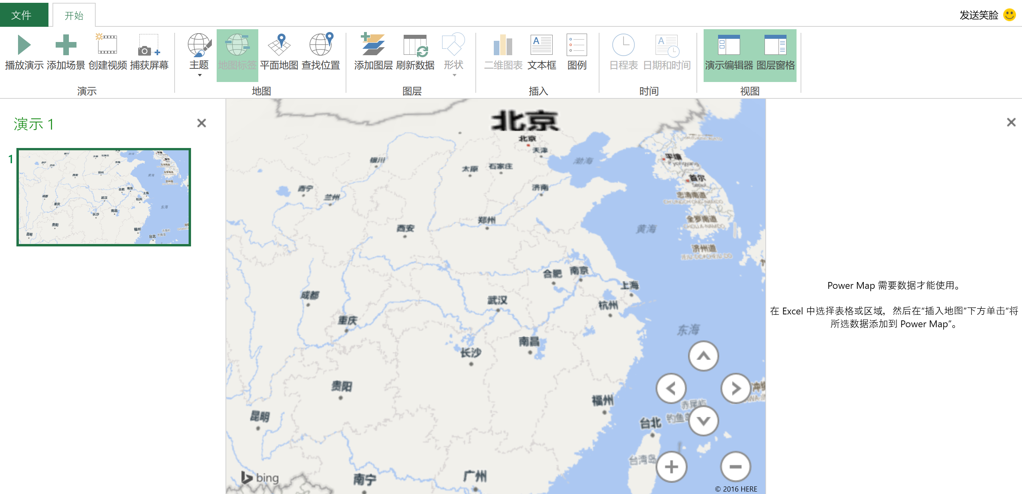Screen dimensions: 1022x494
Task: Toggle 地图标签 map labels
Action: click(x=237, y=55)
